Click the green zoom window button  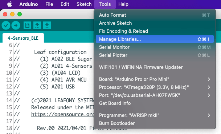20,14
